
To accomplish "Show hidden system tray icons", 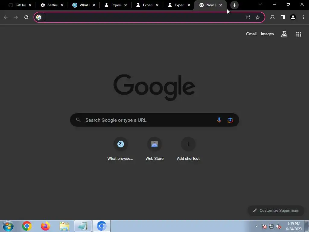I will pyautogui.click(x=256, y=226).
